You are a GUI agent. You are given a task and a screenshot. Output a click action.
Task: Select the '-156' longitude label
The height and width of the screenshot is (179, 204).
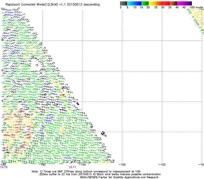[122, 165]
